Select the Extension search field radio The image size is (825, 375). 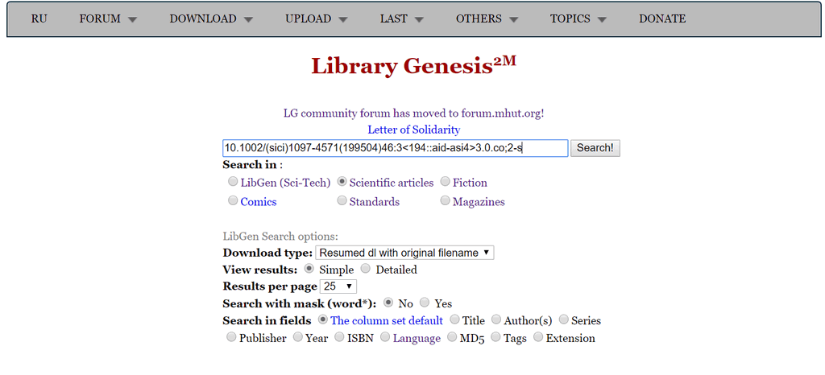pos(538,337)
